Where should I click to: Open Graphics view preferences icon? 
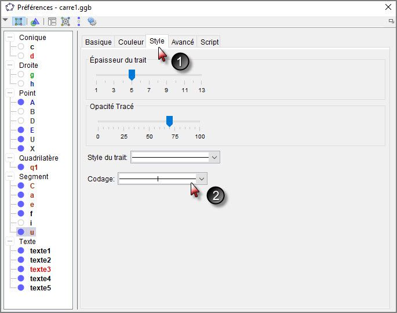35,22
